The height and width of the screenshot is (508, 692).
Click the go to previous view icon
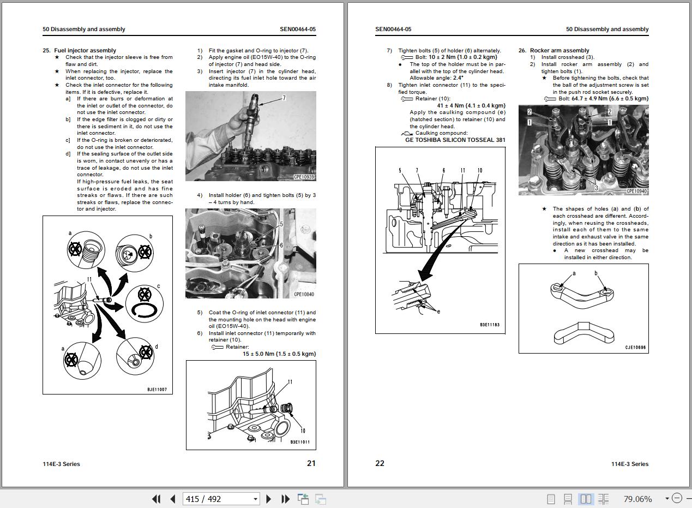[x=303, y=499]
